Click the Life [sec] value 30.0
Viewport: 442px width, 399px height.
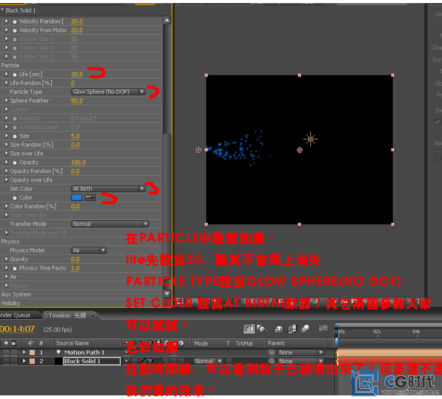coord(77,75)
